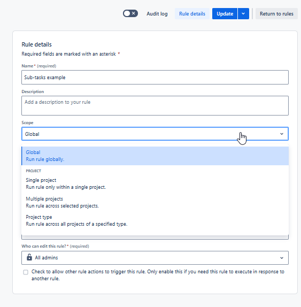This screenshot has width=301, height=307.
Task: Enable allow other rule actions checkbox
Action: 26,272
